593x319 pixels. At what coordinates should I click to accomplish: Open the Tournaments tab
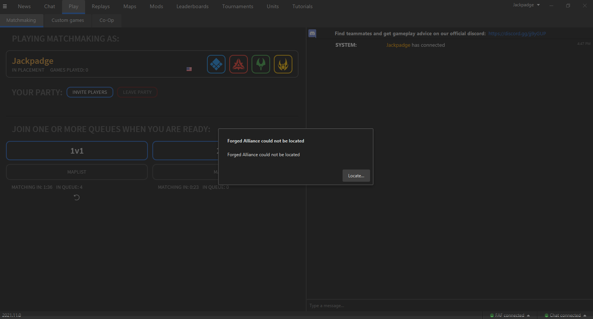pos(238,6)
